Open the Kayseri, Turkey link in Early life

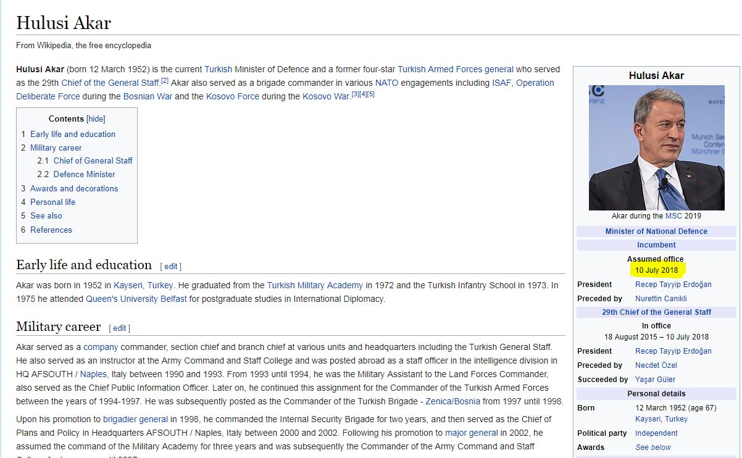[x=143, y=285]
